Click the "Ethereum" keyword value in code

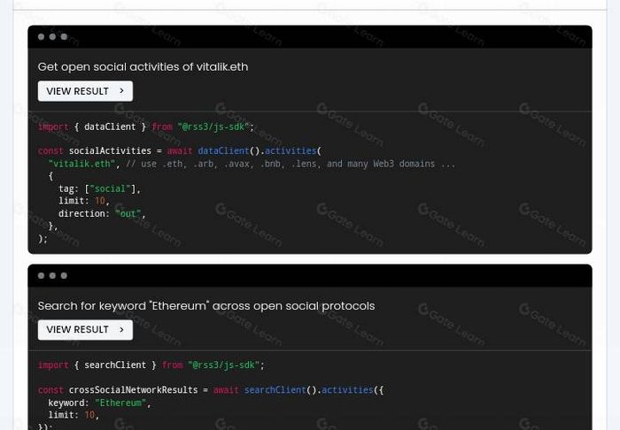pyautogui.click(x=120, y=403)
